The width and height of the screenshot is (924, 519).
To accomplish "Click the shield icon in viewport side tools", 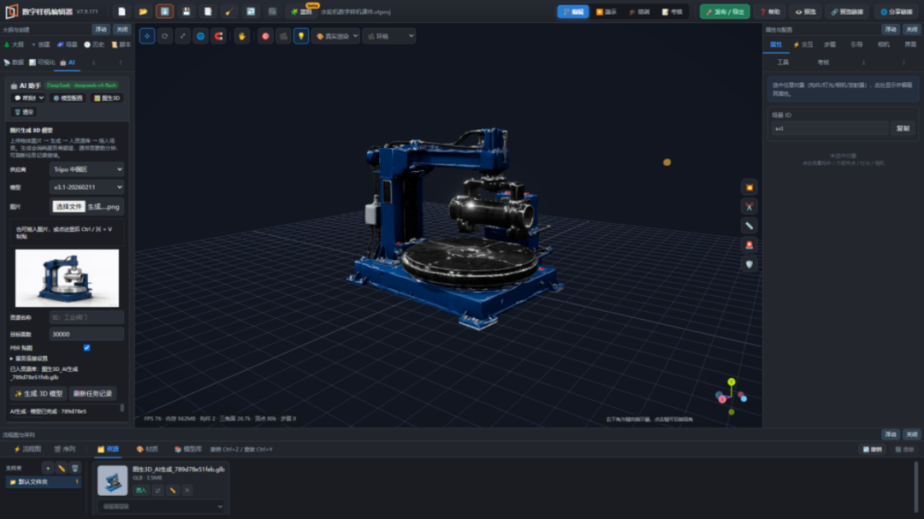I will (749, 264).
